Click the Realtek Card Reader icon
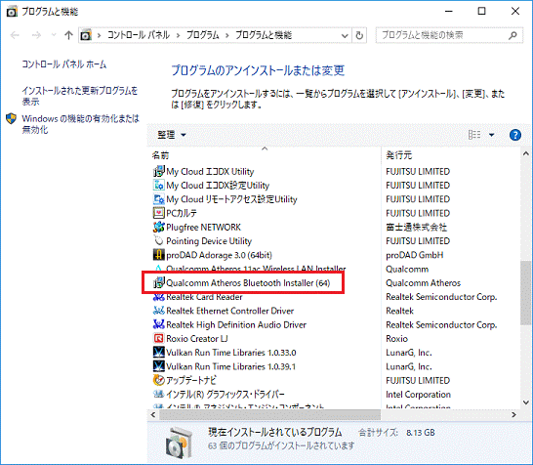This screenshot has height=465, width=533. click(x=159, y=297)
